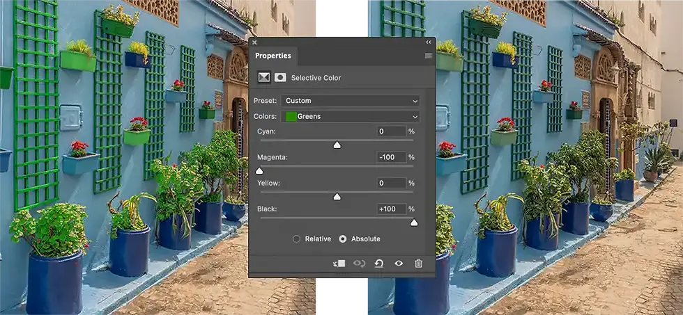The height and width of the screenshot is (315, 683).
Task: Click the layer mask icon
Action: [x=280, y=77]
